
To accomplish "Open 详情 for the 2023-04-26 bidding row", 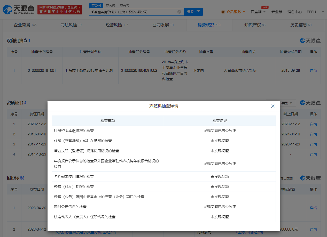I will (x=313, y=208).
